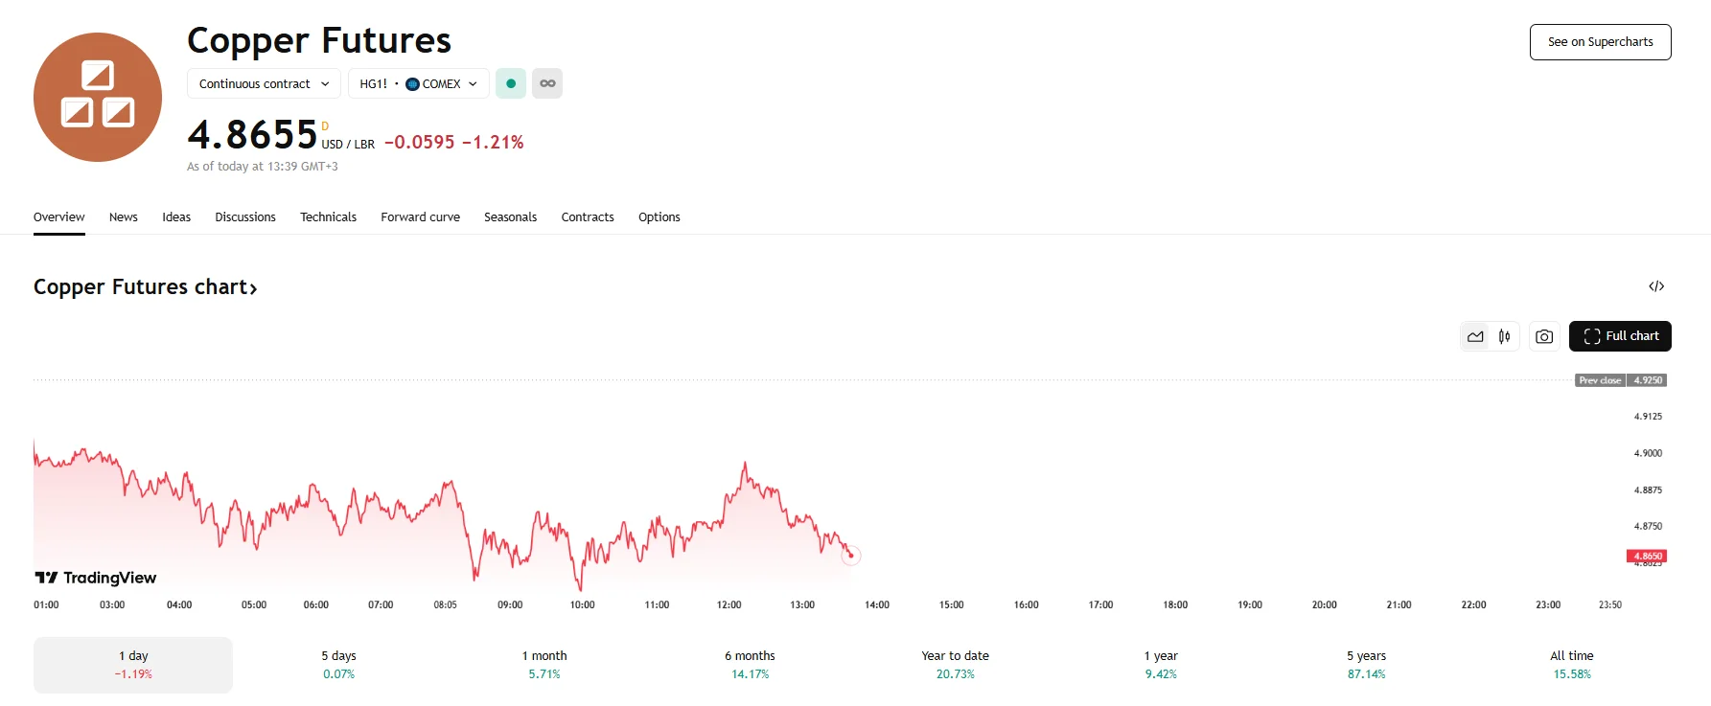Open the Forward curve tab
Viewport: 1711px width, 706px height.
(420, 217)
